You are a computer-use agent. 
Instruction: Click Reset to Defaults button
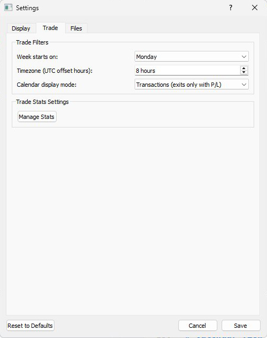30,326
